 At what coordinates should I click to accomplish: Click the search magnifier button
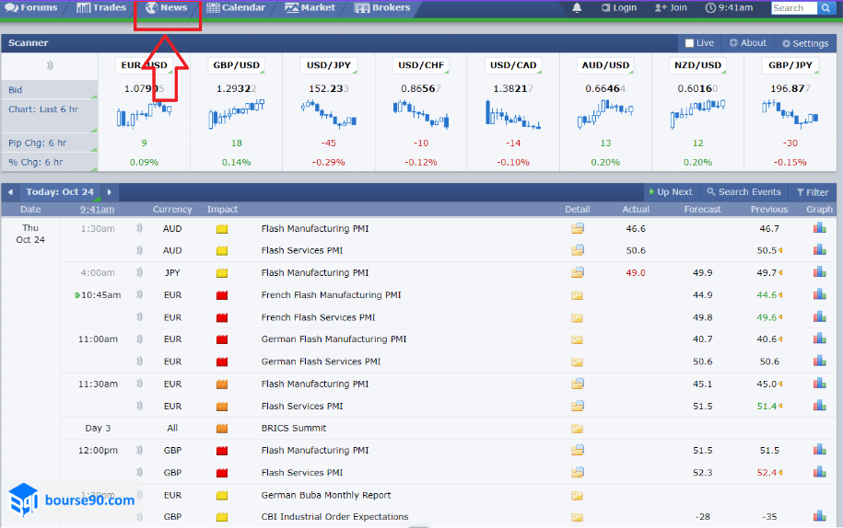tap(825, 8)
